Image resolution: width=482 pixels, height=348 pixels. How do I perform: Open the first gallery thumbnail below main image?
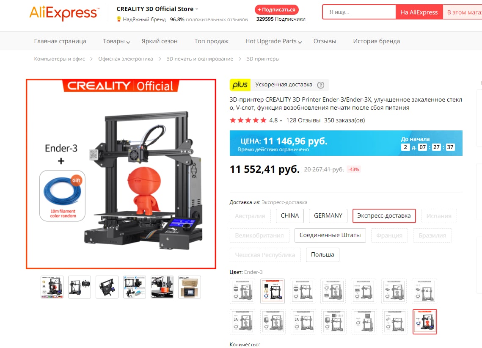click(x=52, y=287)
